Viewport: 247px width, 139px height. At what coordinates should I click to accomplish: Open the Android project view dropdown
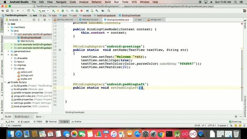tap(14, 20)
